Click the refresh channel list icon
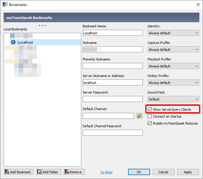 (139, 116)
